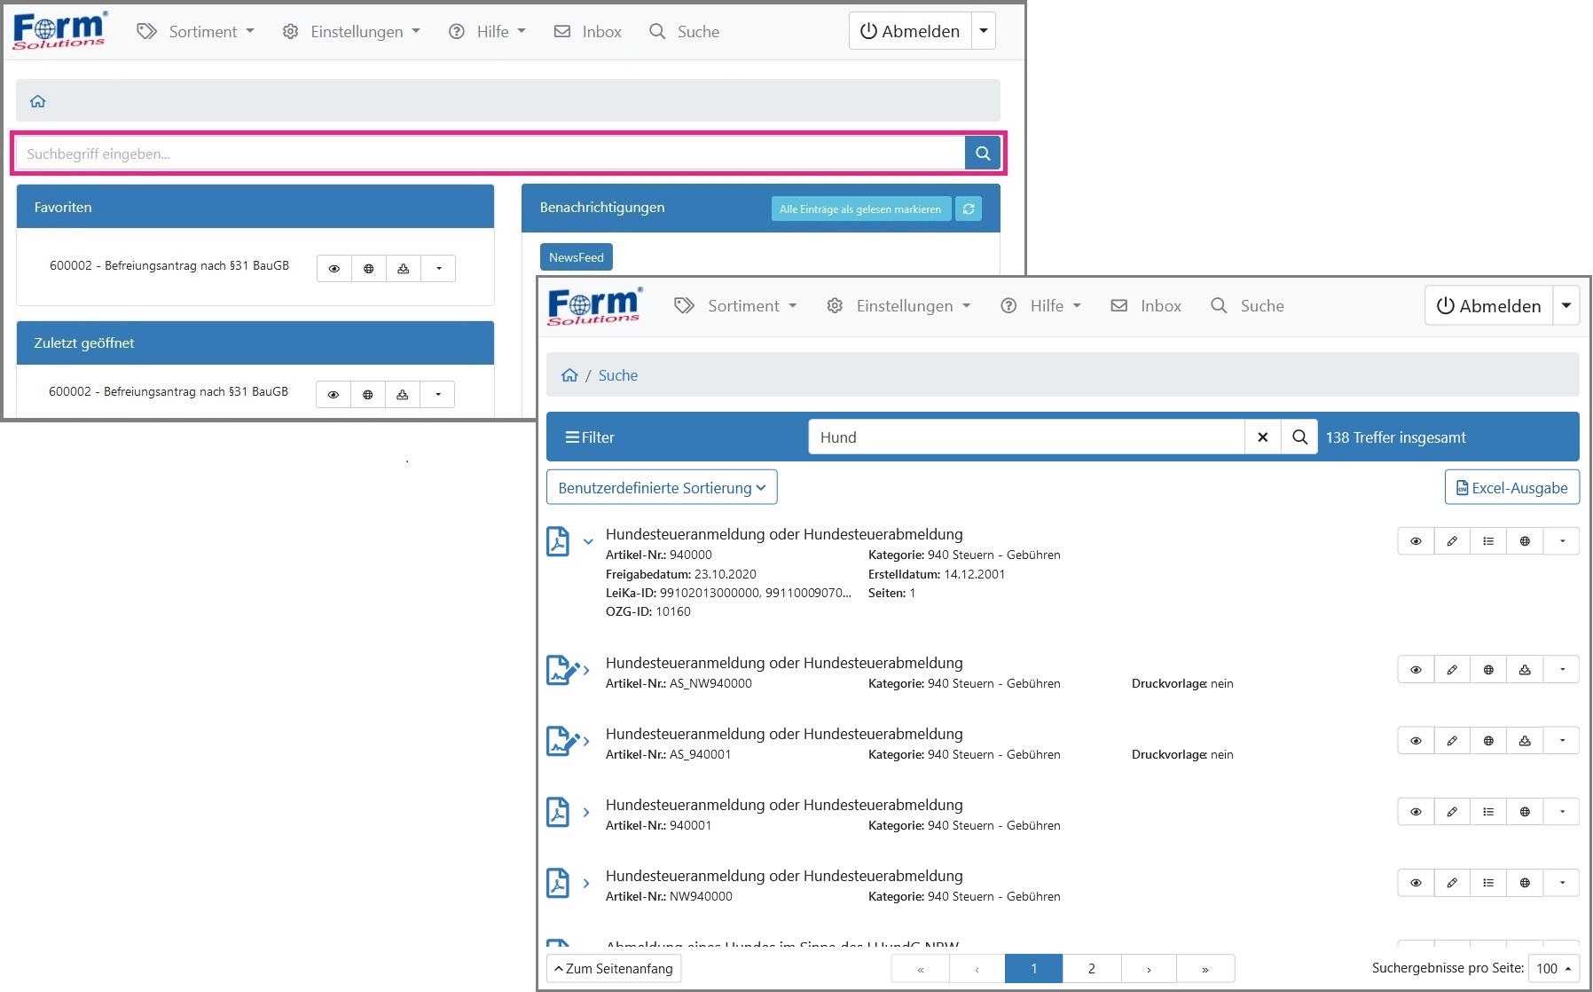Expand details of article AS_940001
Screen dimensions: 1593x992
pyautogui.click(x=586, y=741)
